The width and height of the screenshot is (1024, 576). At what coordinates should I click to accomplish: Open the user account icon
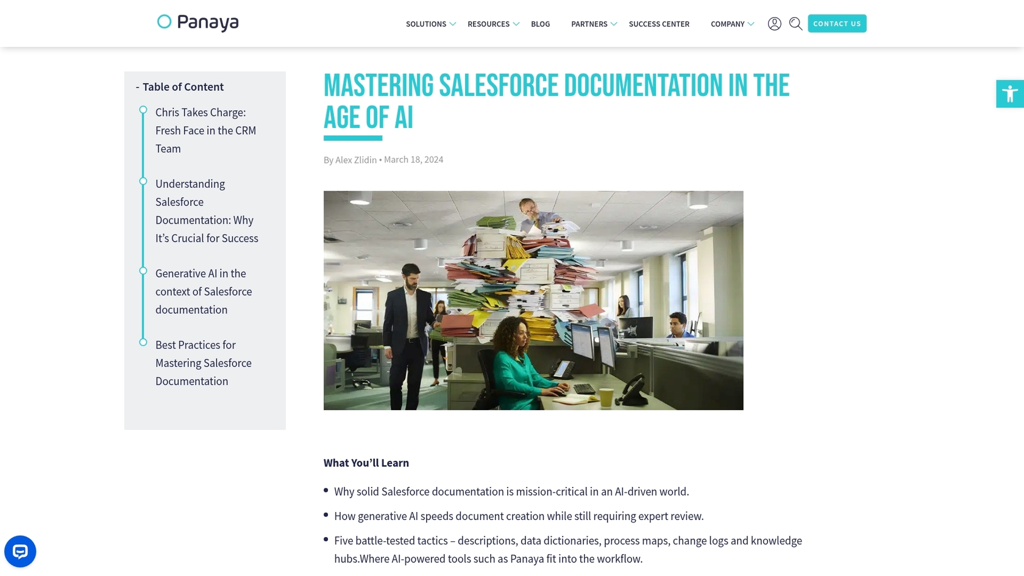click(x=775, y=23)
